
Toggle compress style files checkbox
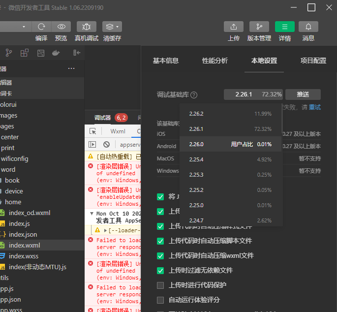click(160, 226)
